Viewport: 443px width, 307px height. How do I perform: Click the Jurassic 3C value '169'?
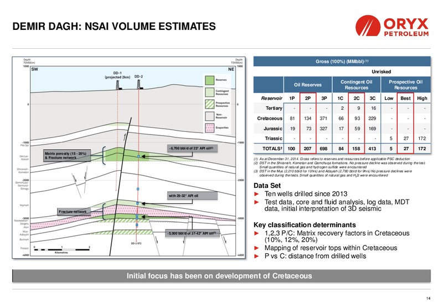372,129
